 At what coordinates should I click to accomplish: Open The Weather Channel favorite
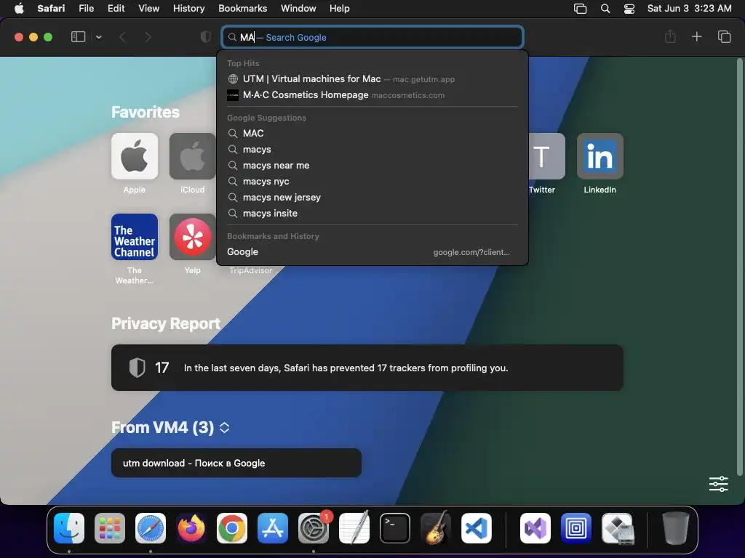tap(135, 237)
